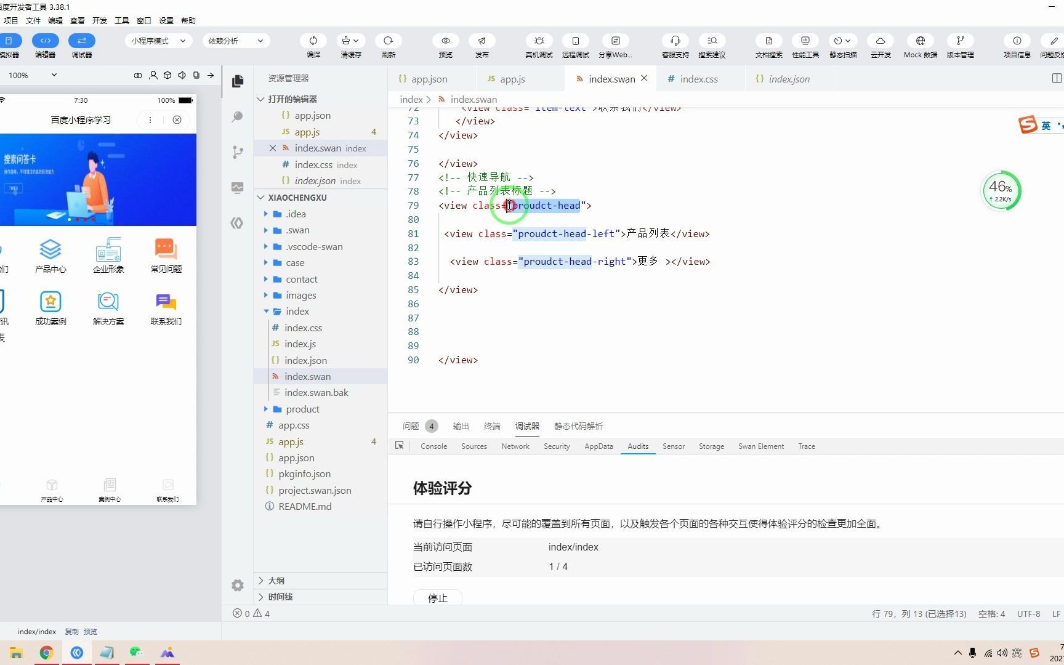
Task: Open the 小程序模式 mode dropdown
Action: [158, 41]
